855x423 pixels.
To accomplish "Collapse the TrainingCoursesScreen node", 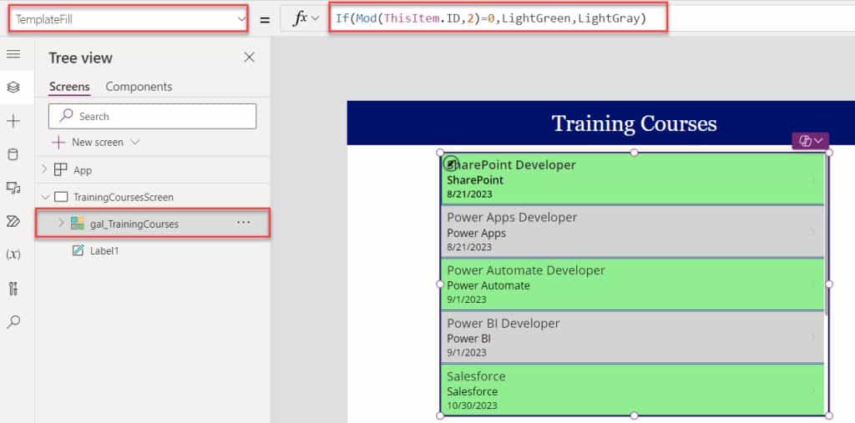I will [x=45, y=197].
